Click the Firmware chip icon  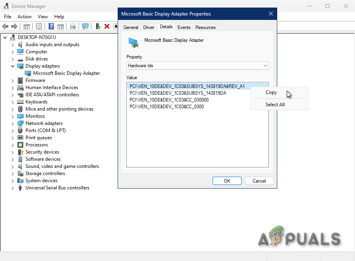point(20,80)
